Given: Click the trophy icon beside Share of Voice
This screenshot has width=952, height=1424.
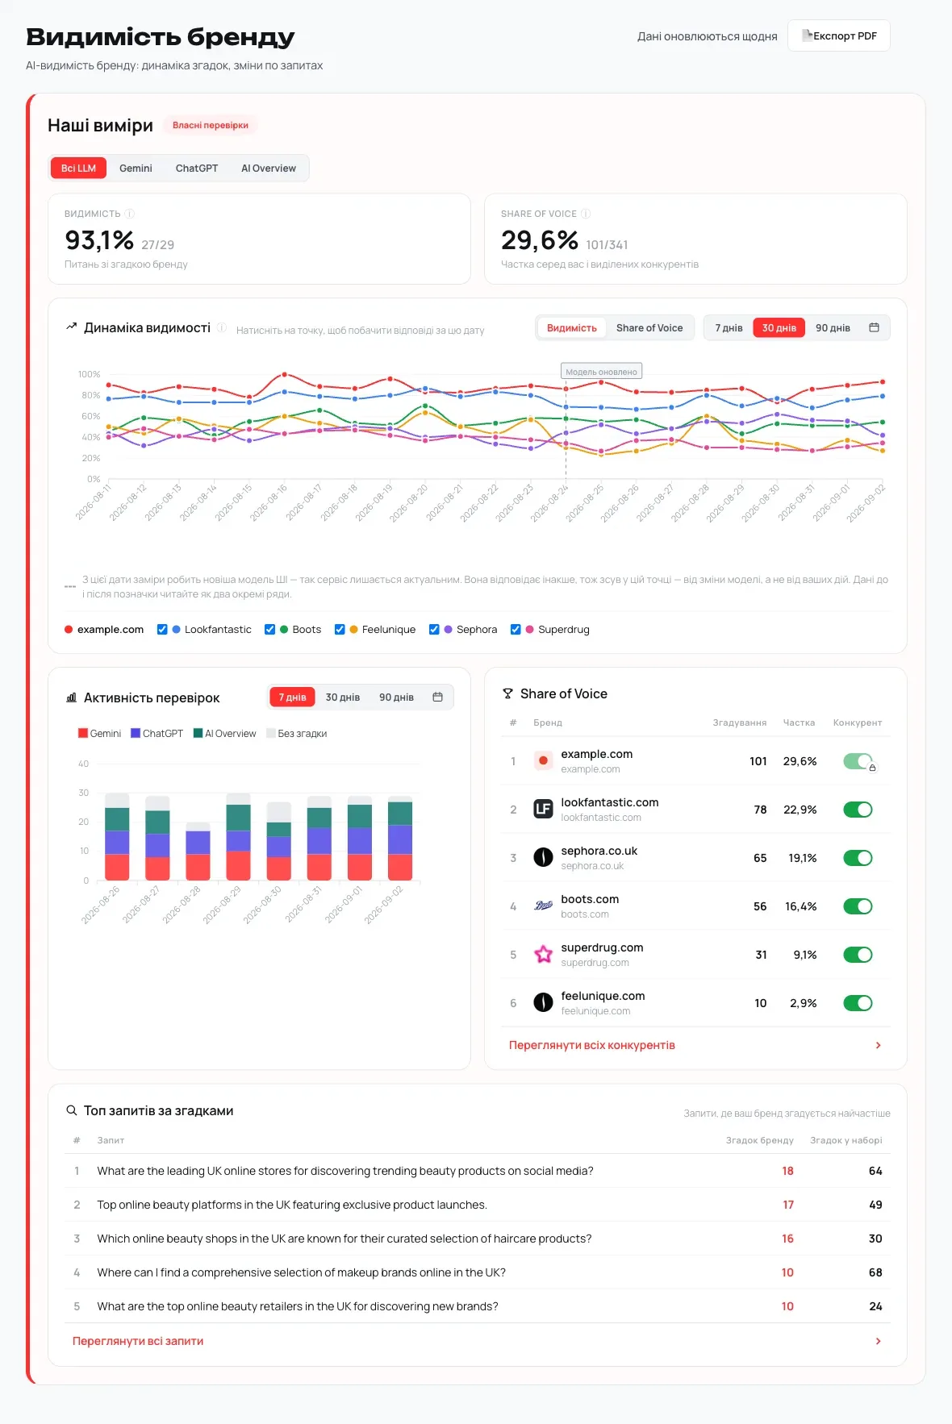Looking at the screenshot, I should pos(507,693).
